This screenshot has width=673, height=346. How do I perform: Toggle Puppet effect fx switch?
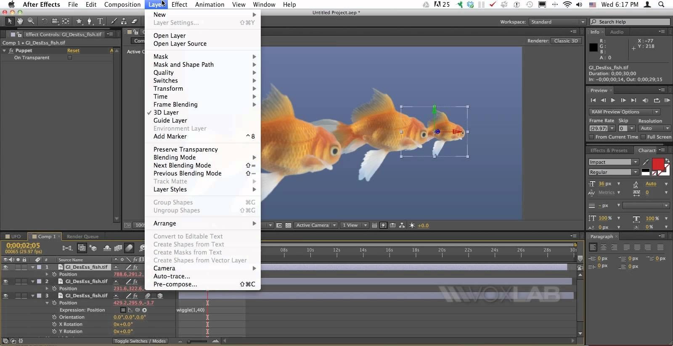[x=11, y=50]
